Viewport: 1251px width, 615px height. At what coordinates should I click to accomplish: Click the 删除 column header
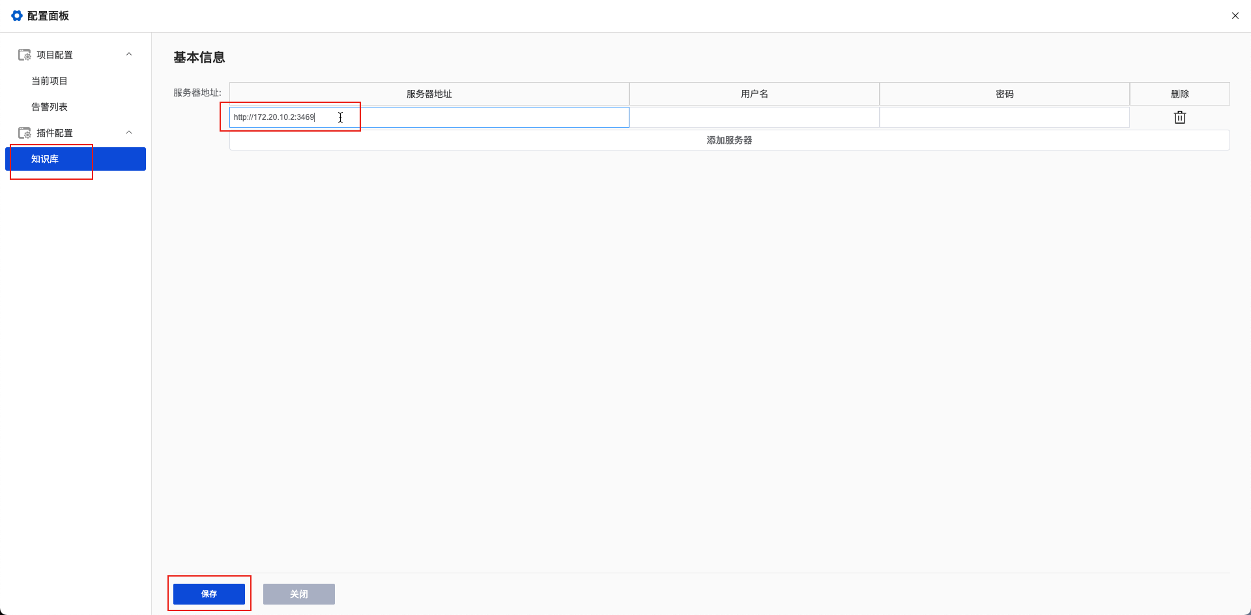pos(1180,94)
